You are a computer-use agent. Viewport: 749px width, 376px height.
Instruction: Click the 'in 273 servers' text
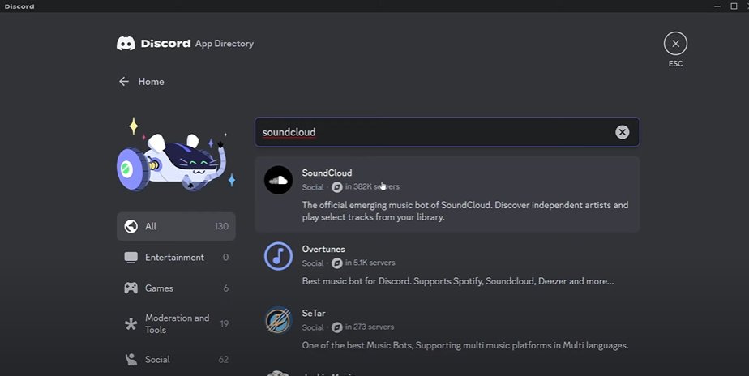tap(370, 327)
